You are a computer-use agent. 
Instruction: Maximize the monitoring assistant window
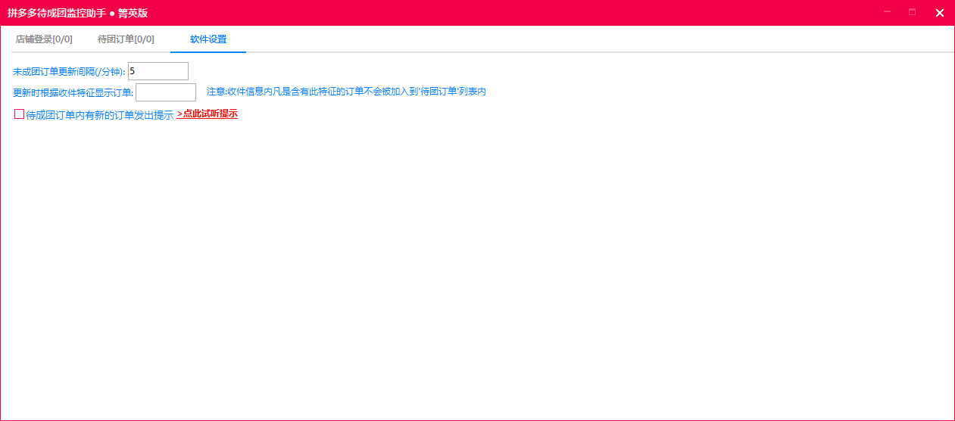912,12
